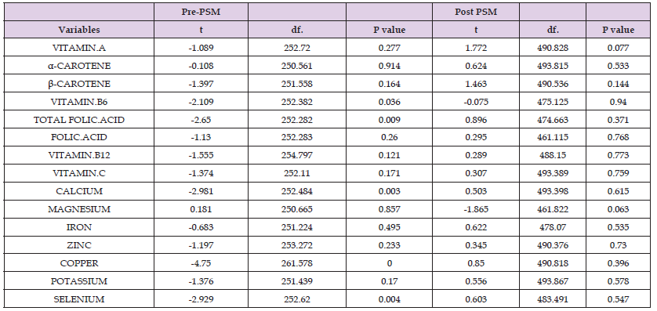
Task: Select the Post PSM header cell
Action: click(476, 12)
